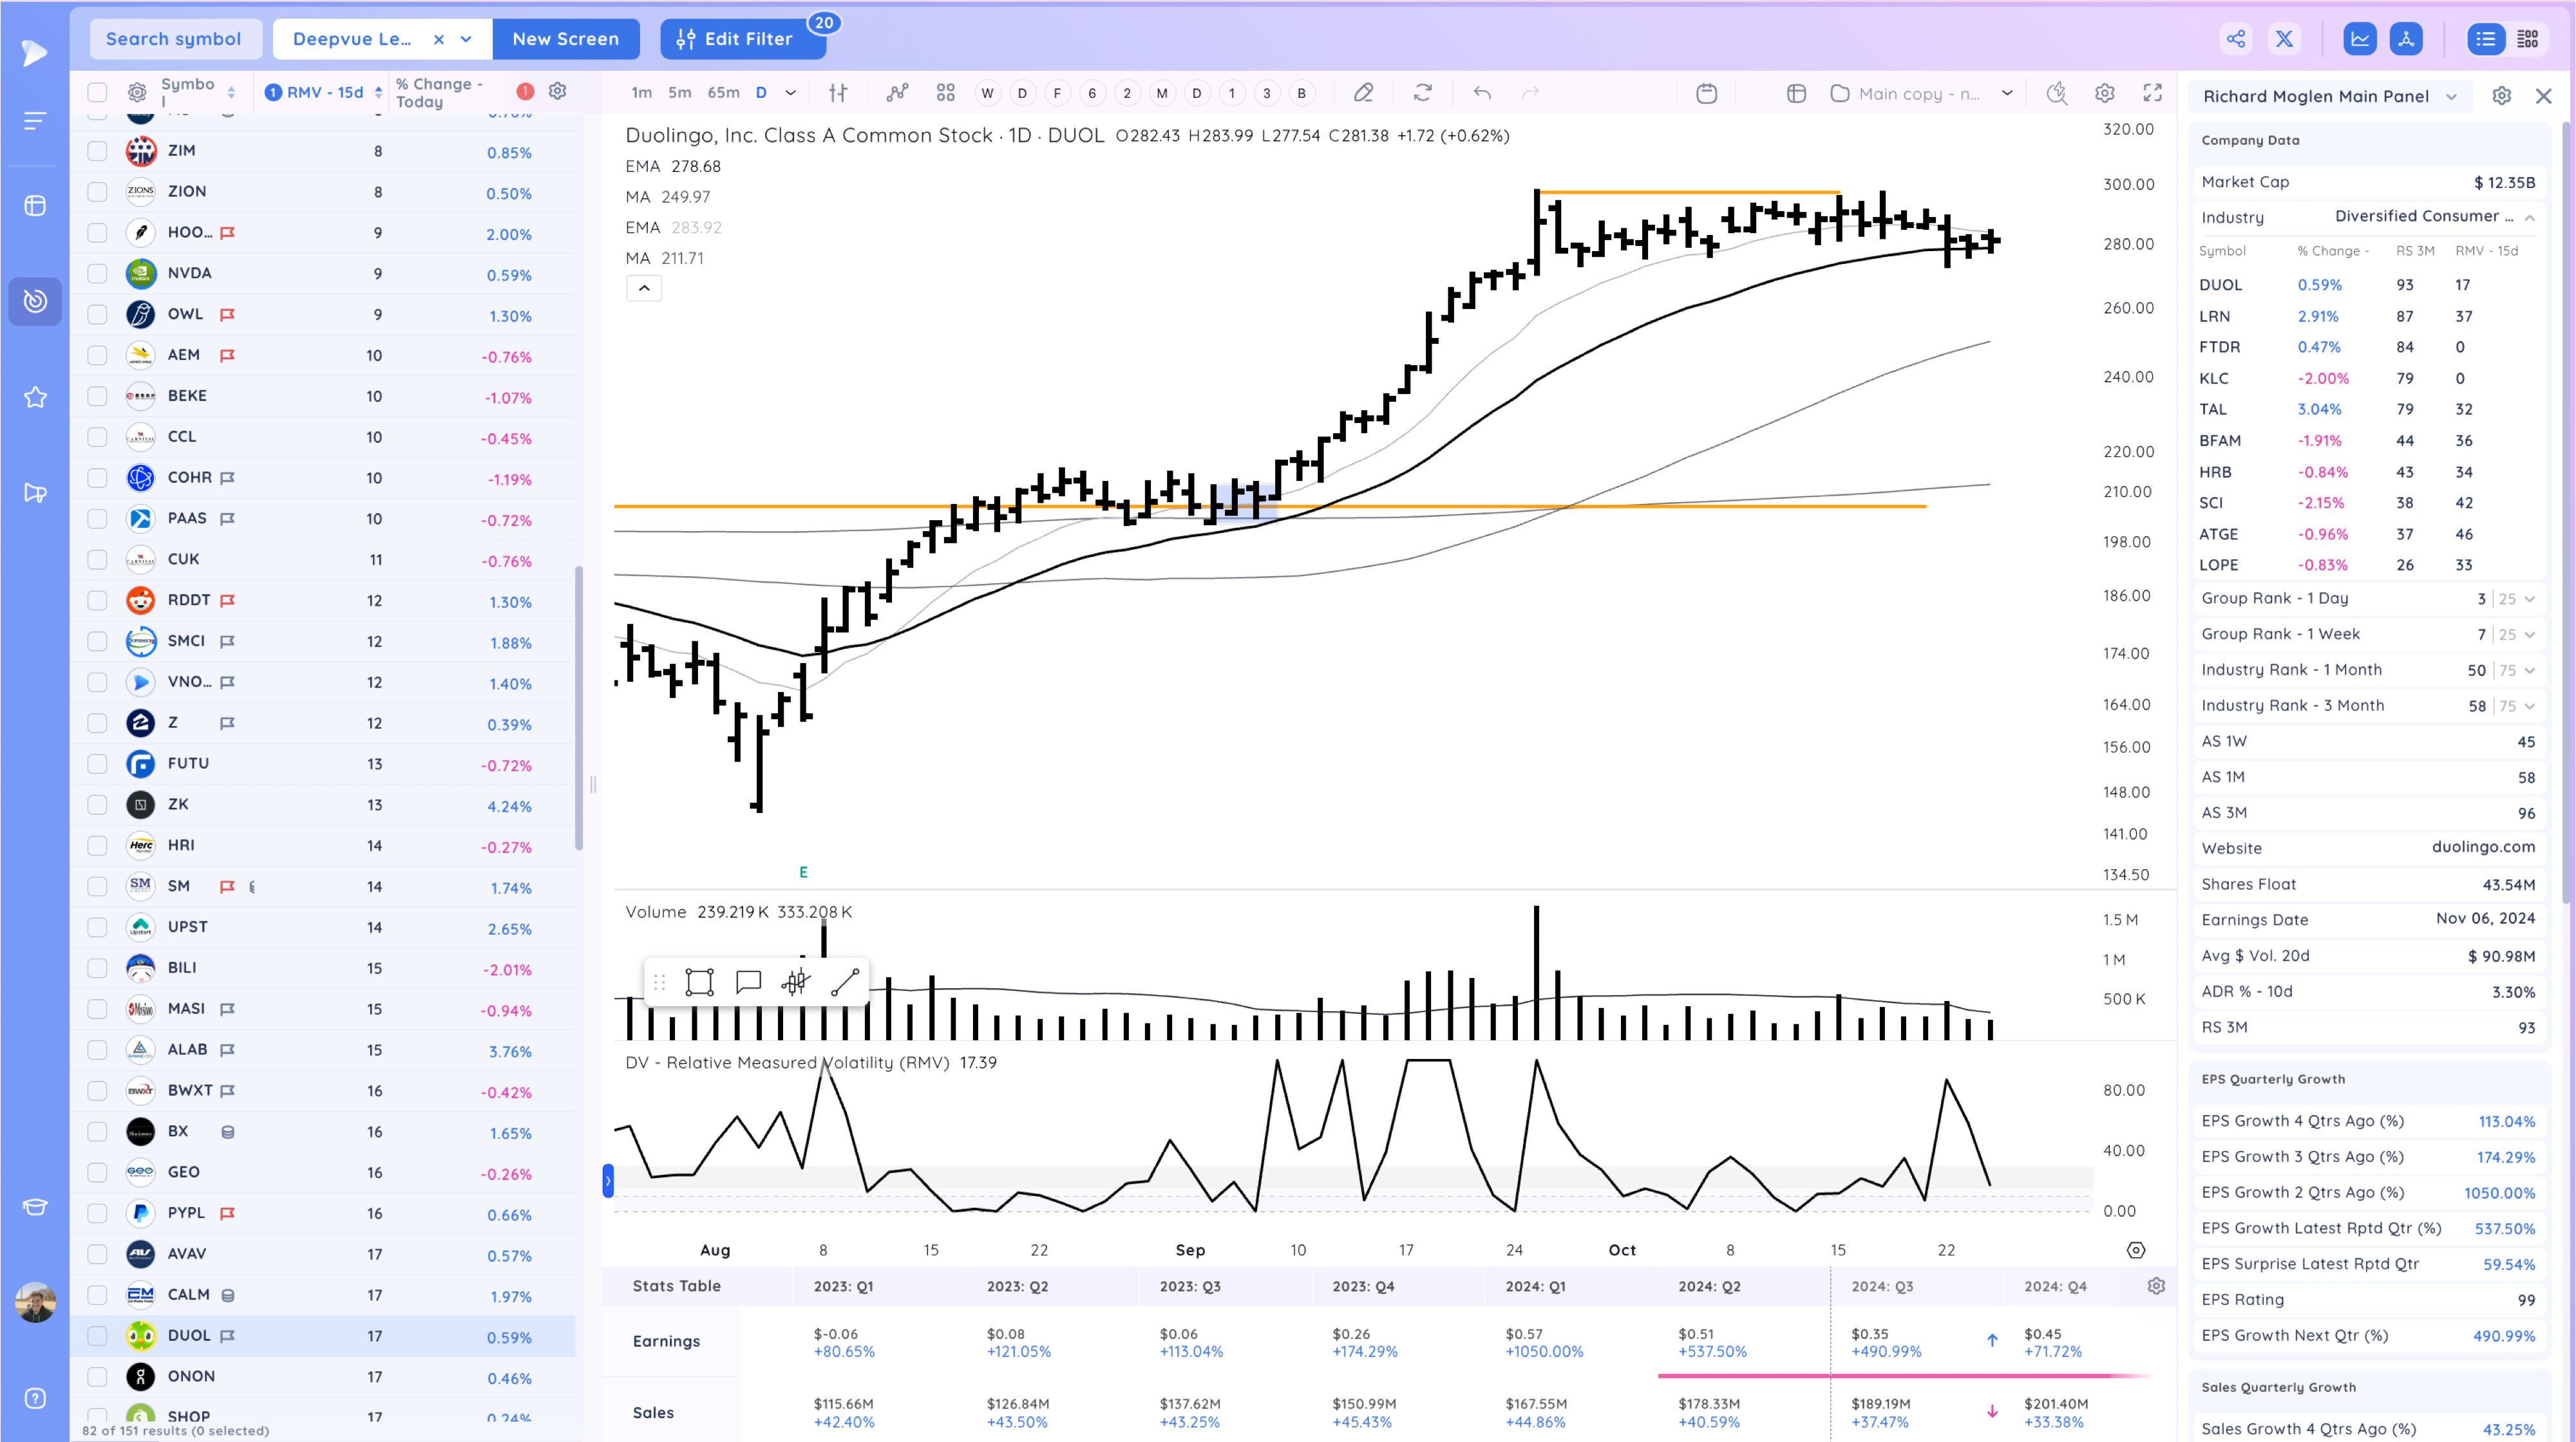Click the fullscreen chart icon
The width and height of the screenshot is (2576, 1442).
tap(2152, 93)
